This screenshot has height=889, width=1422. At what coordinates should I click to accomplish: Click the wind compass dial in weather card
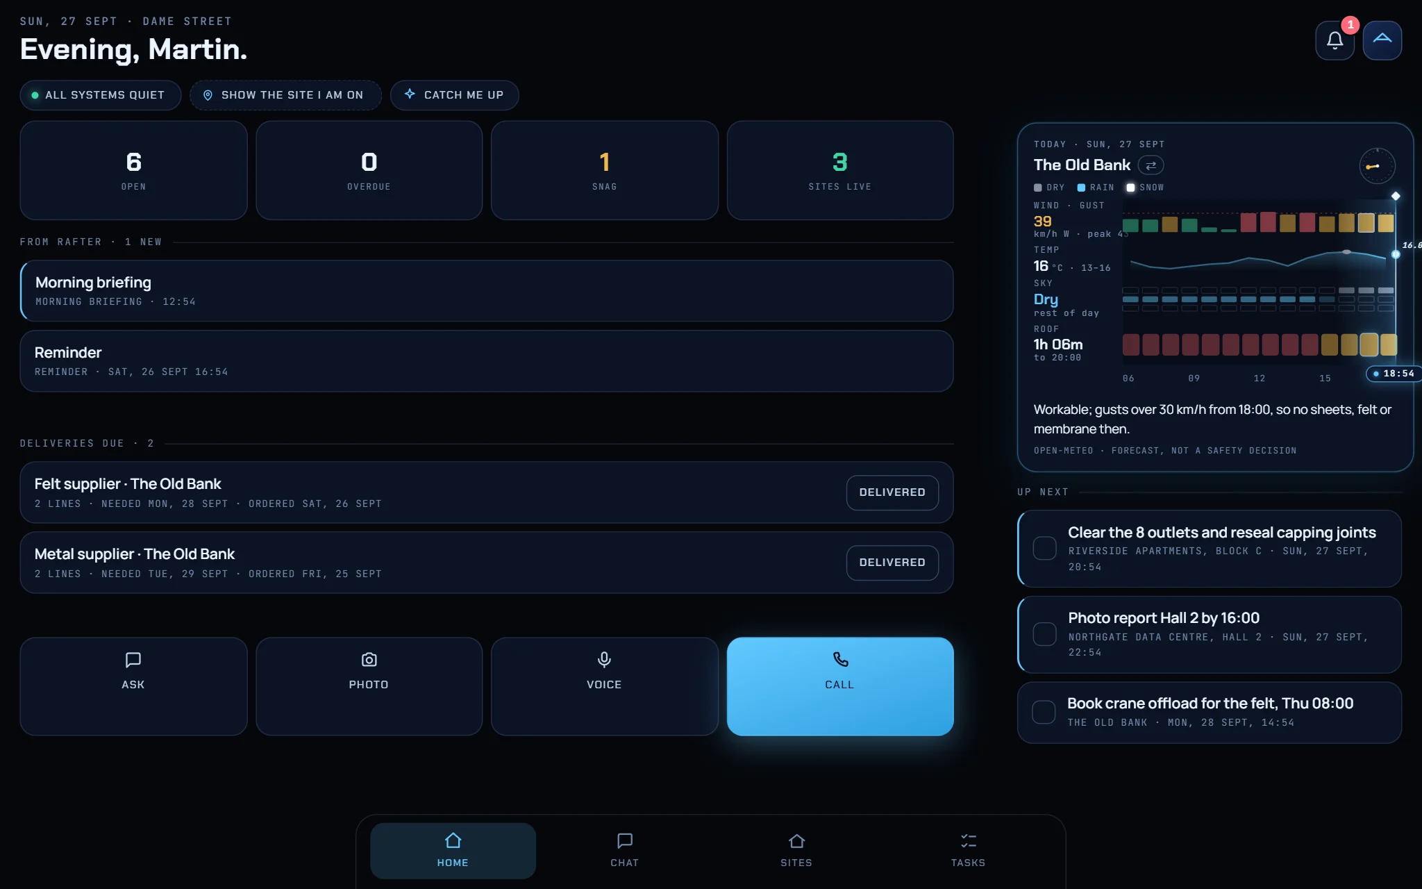coord(1376,166)
